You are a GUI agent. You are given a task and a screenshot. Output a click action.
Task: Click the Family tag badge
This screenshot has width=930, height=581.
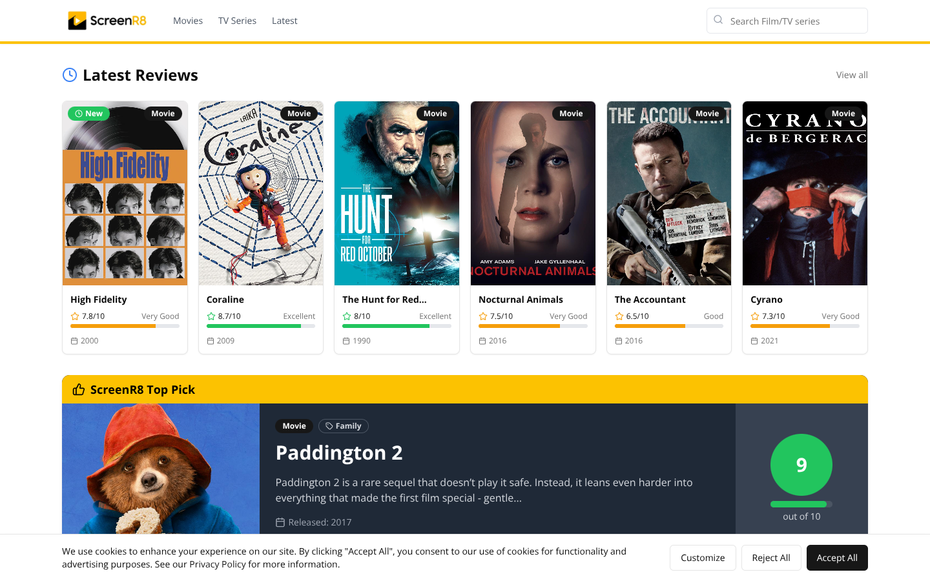coord(343,426)
